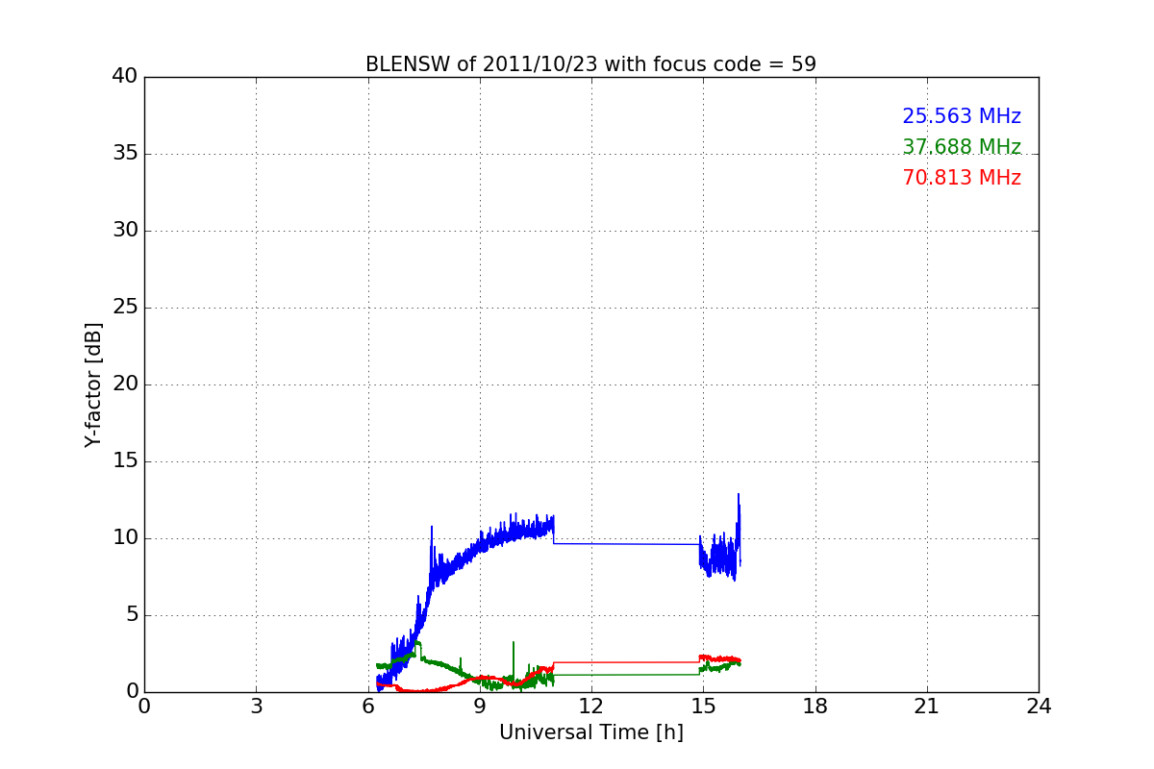Screen dimensions: 1154x769
Task: Click the x-axis tick label "18"
Action: point(815,707)
